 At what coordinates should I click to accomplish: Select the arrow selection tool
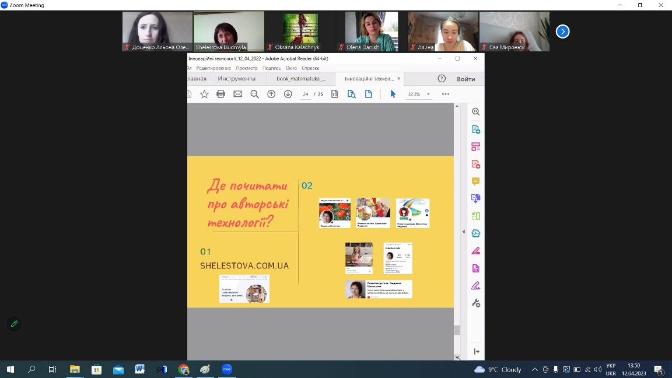(x=393, y=94)
